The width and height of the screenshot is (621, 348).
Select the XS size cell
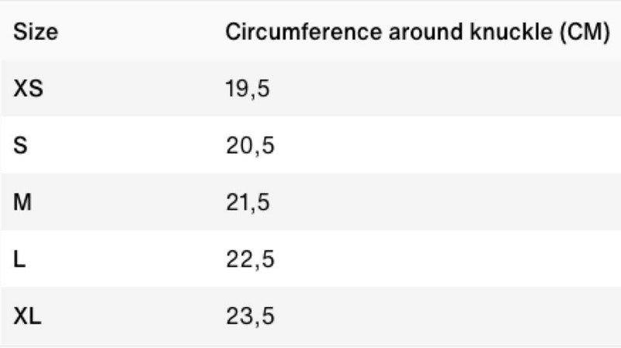(29, 89)
